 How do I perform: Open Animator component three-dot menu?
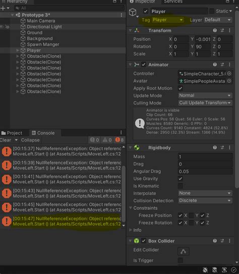[229, 65]
